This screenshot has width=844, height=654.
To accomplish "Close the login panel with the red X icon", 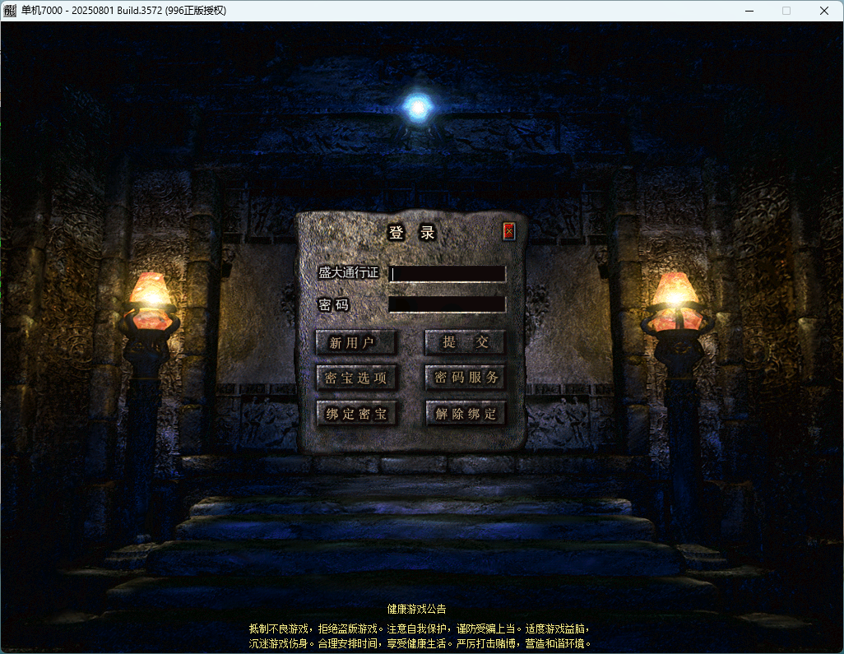I will 508,231.
